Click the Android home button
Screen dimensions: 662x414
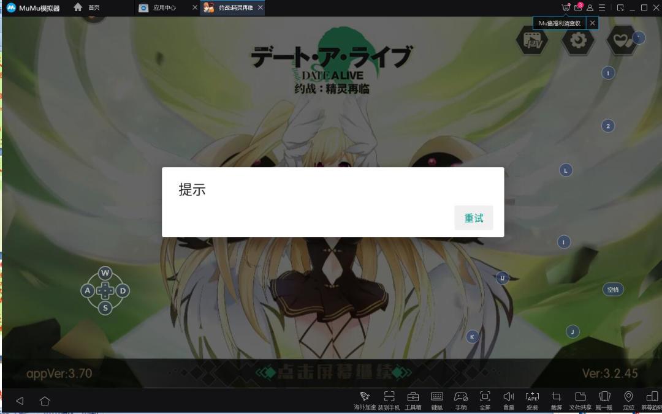pos(45,401)
